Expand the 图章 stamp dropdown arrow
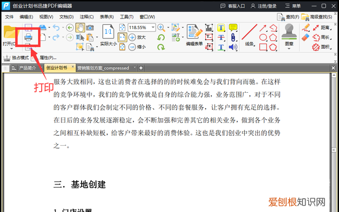339x212 pixels. coord(289,48)
